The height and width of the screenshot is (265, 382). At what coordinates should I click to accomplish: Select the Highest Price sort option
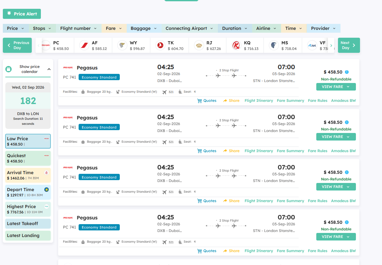28,209
